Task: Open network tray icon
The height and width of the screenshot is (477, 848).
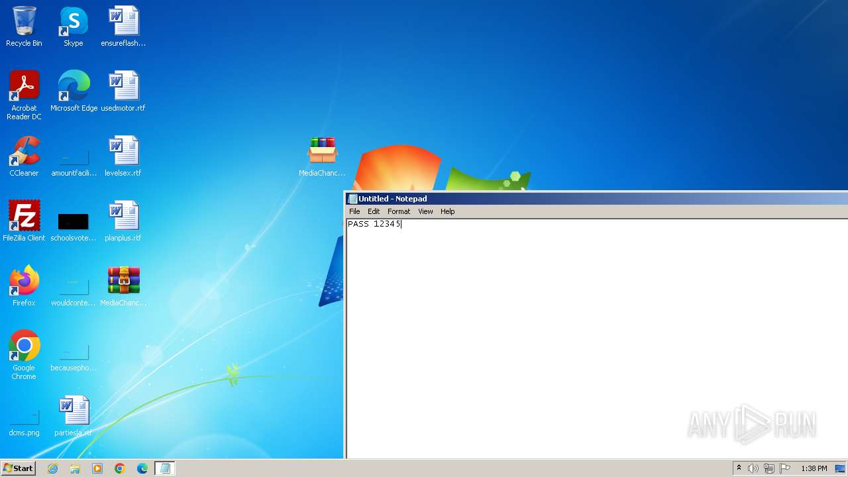Action: point(769,468)
